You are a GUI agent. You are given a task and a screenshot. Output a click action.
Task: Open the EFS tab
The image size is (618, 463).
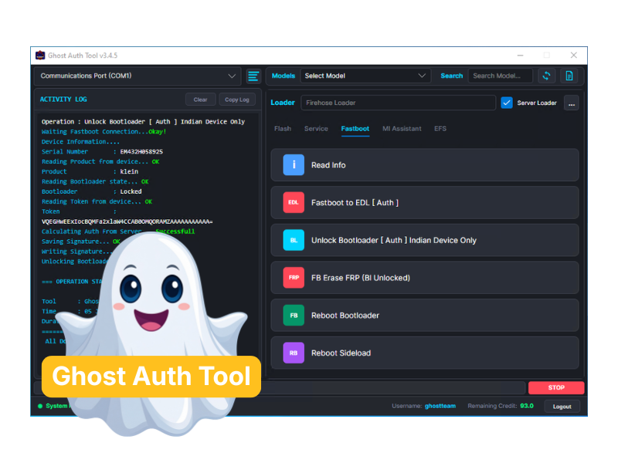click(x=440, y=129)
